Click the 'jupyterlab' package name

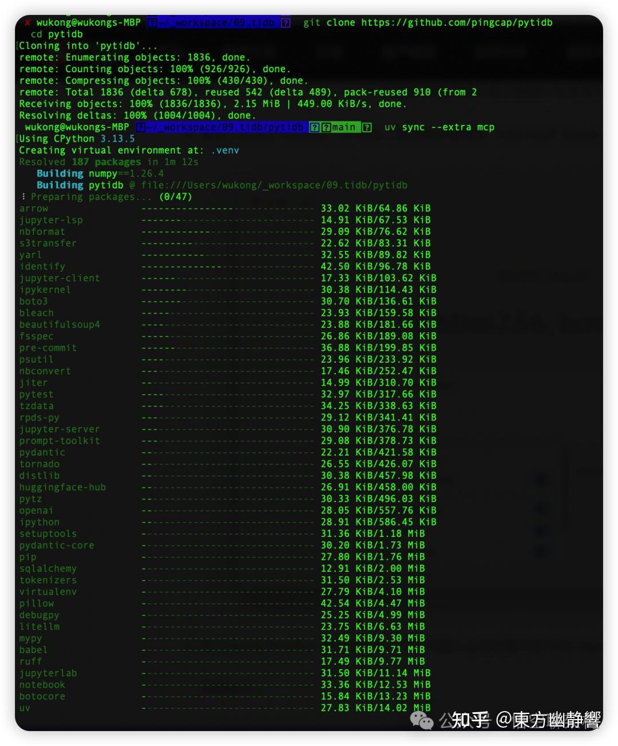47,673
